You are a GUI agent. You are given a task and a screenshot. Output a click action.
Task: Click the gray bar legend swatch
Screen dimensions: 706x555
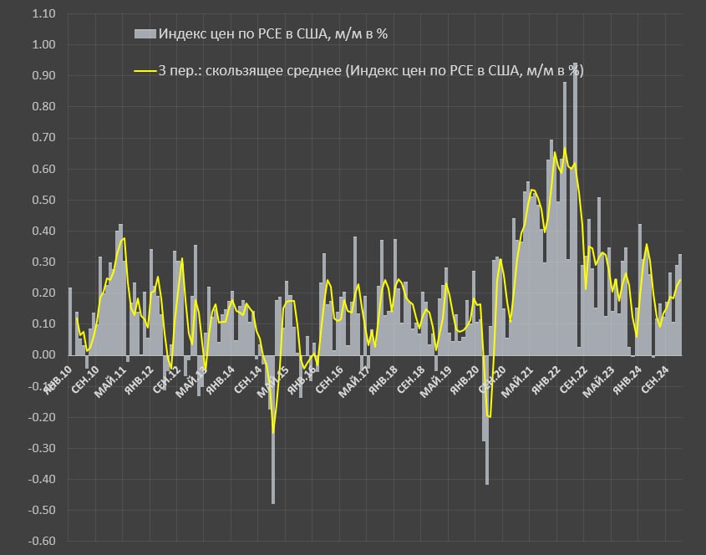tap(145, 34)
